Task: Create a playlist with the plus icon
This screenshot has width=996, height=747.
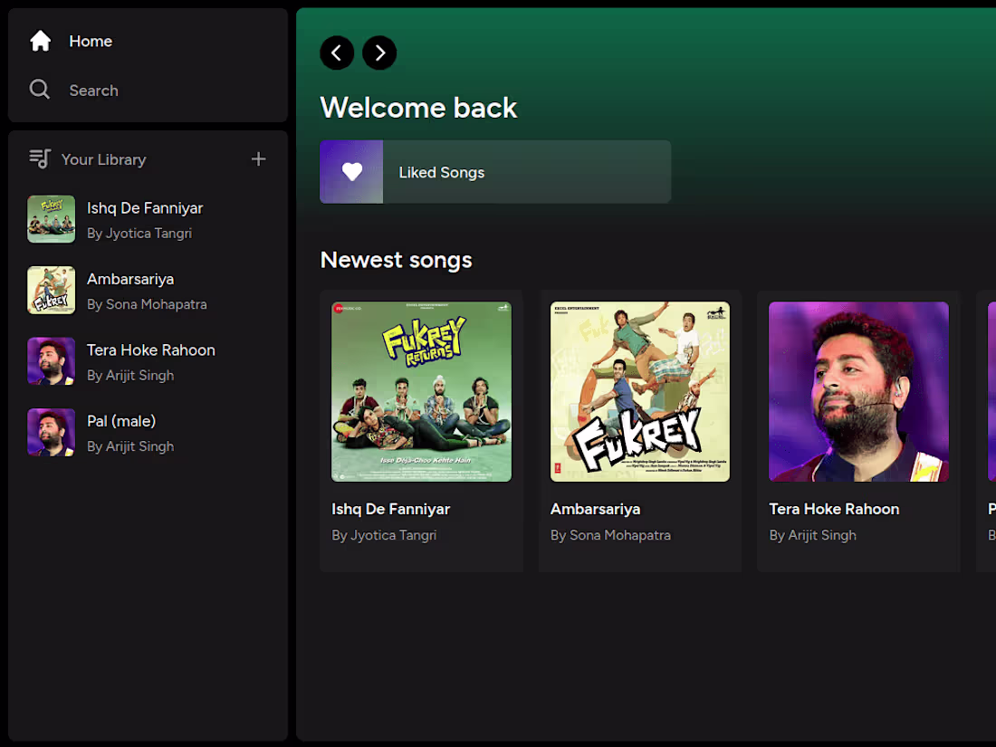Action: click(x=259, y=158)
